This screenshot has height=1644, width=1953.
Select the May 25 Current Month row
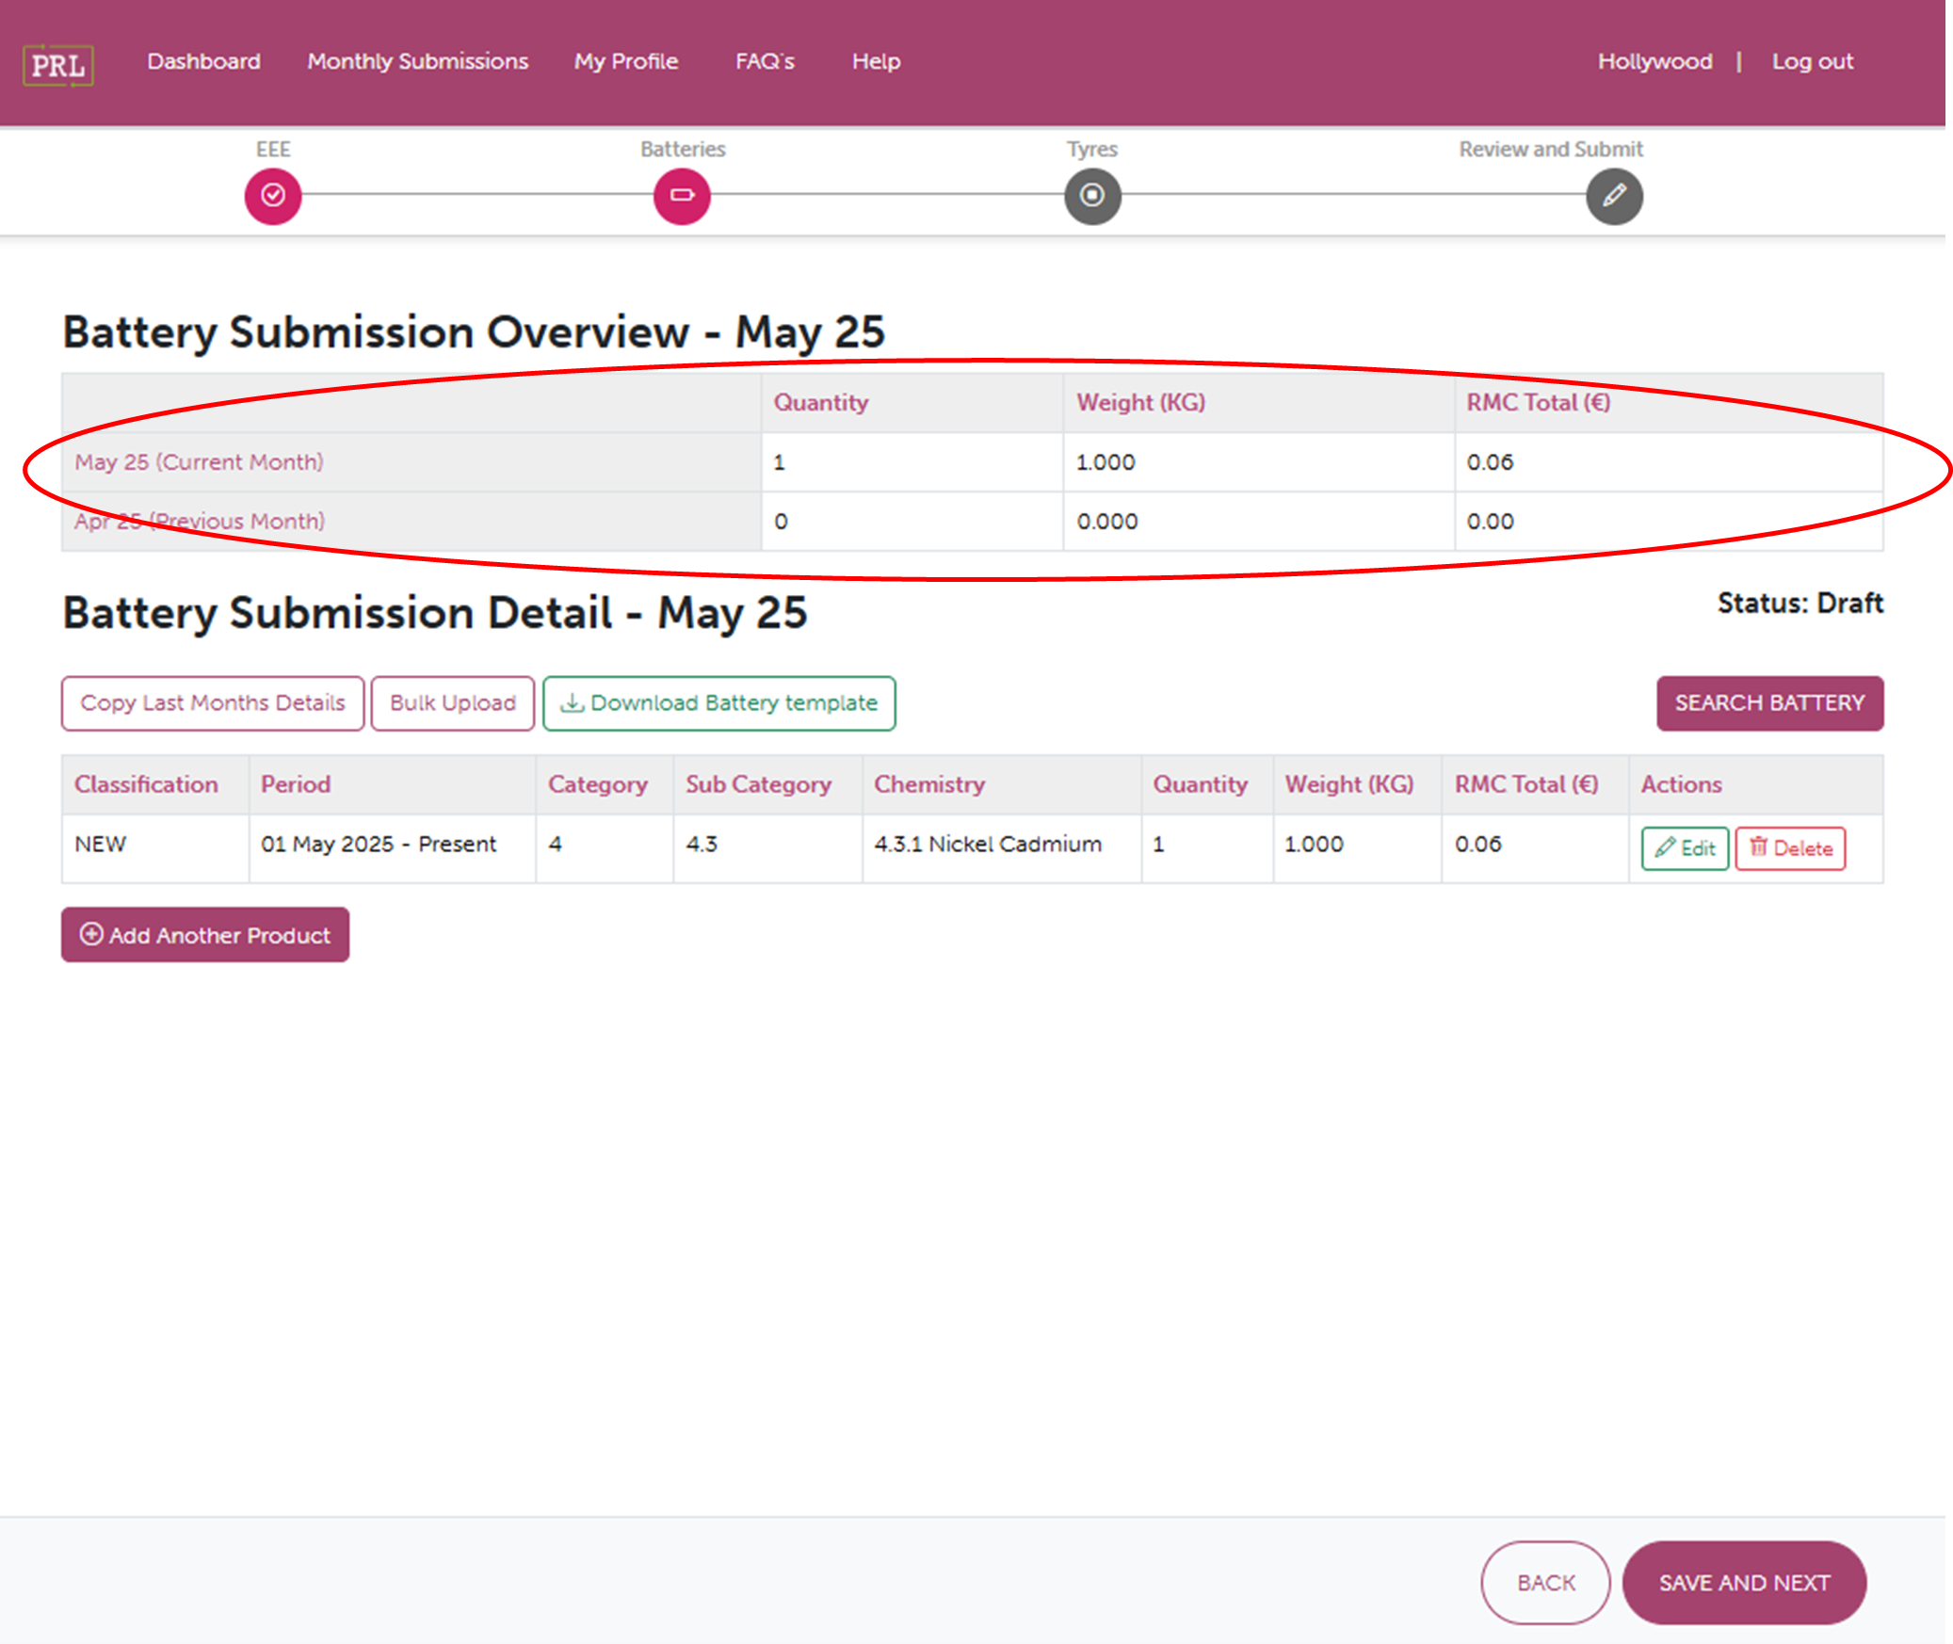(x=200, y=462)
